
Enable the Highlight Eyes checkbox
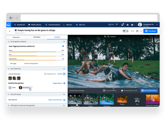click(x=45, y=74)
